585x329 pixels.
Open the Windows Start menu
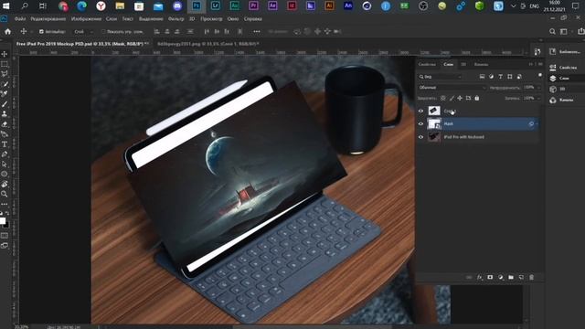(x=6, y=5)
